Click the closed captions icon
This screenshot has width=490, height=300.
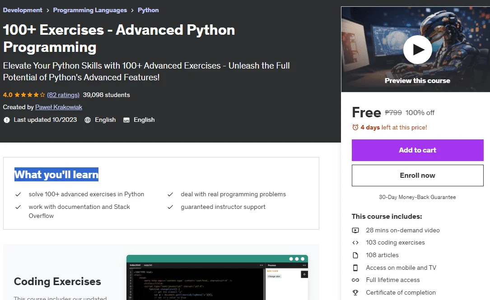coord(126,120)
